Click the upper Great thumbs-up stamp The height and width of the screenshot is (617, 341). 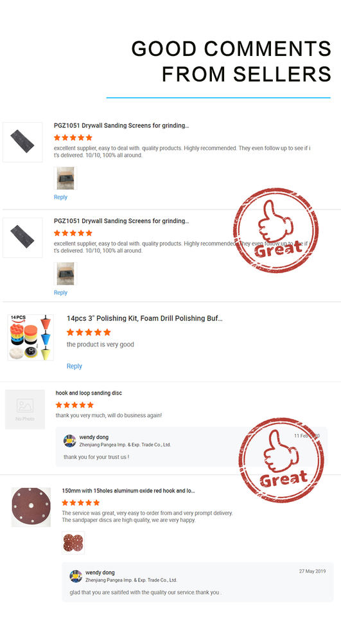[275, 231]
